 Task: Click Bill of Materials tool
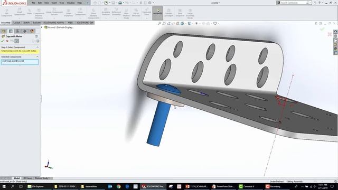[x=136, y=13]
